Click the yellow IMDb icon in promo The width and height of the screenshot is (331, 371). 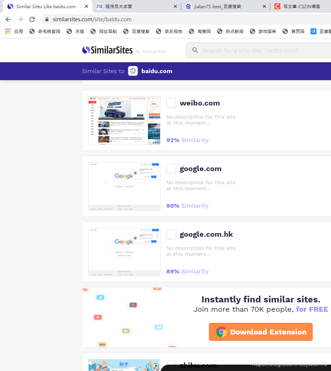(102, 345)
